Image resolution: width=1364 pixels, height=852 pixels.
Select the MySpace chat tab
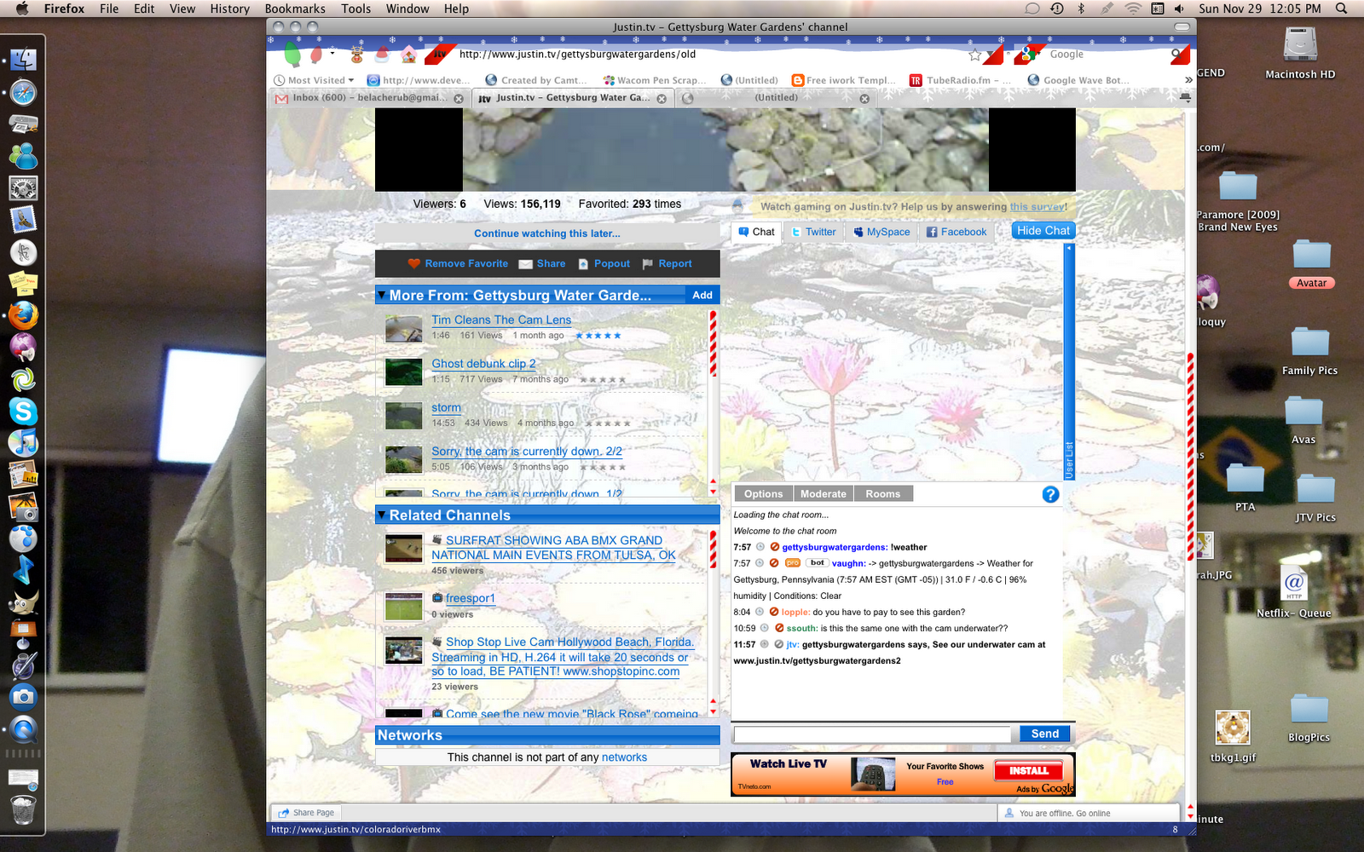pos(881,232)
